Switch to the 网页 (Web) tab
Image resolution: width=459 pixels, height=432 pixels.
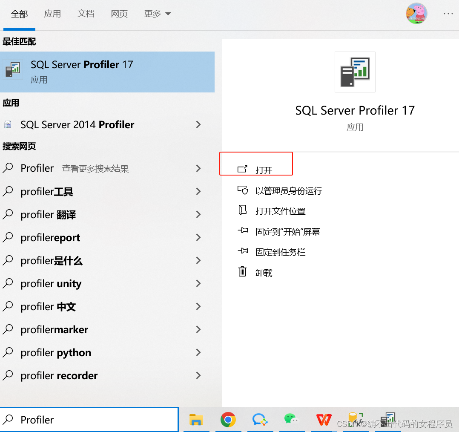pos(119,14)
